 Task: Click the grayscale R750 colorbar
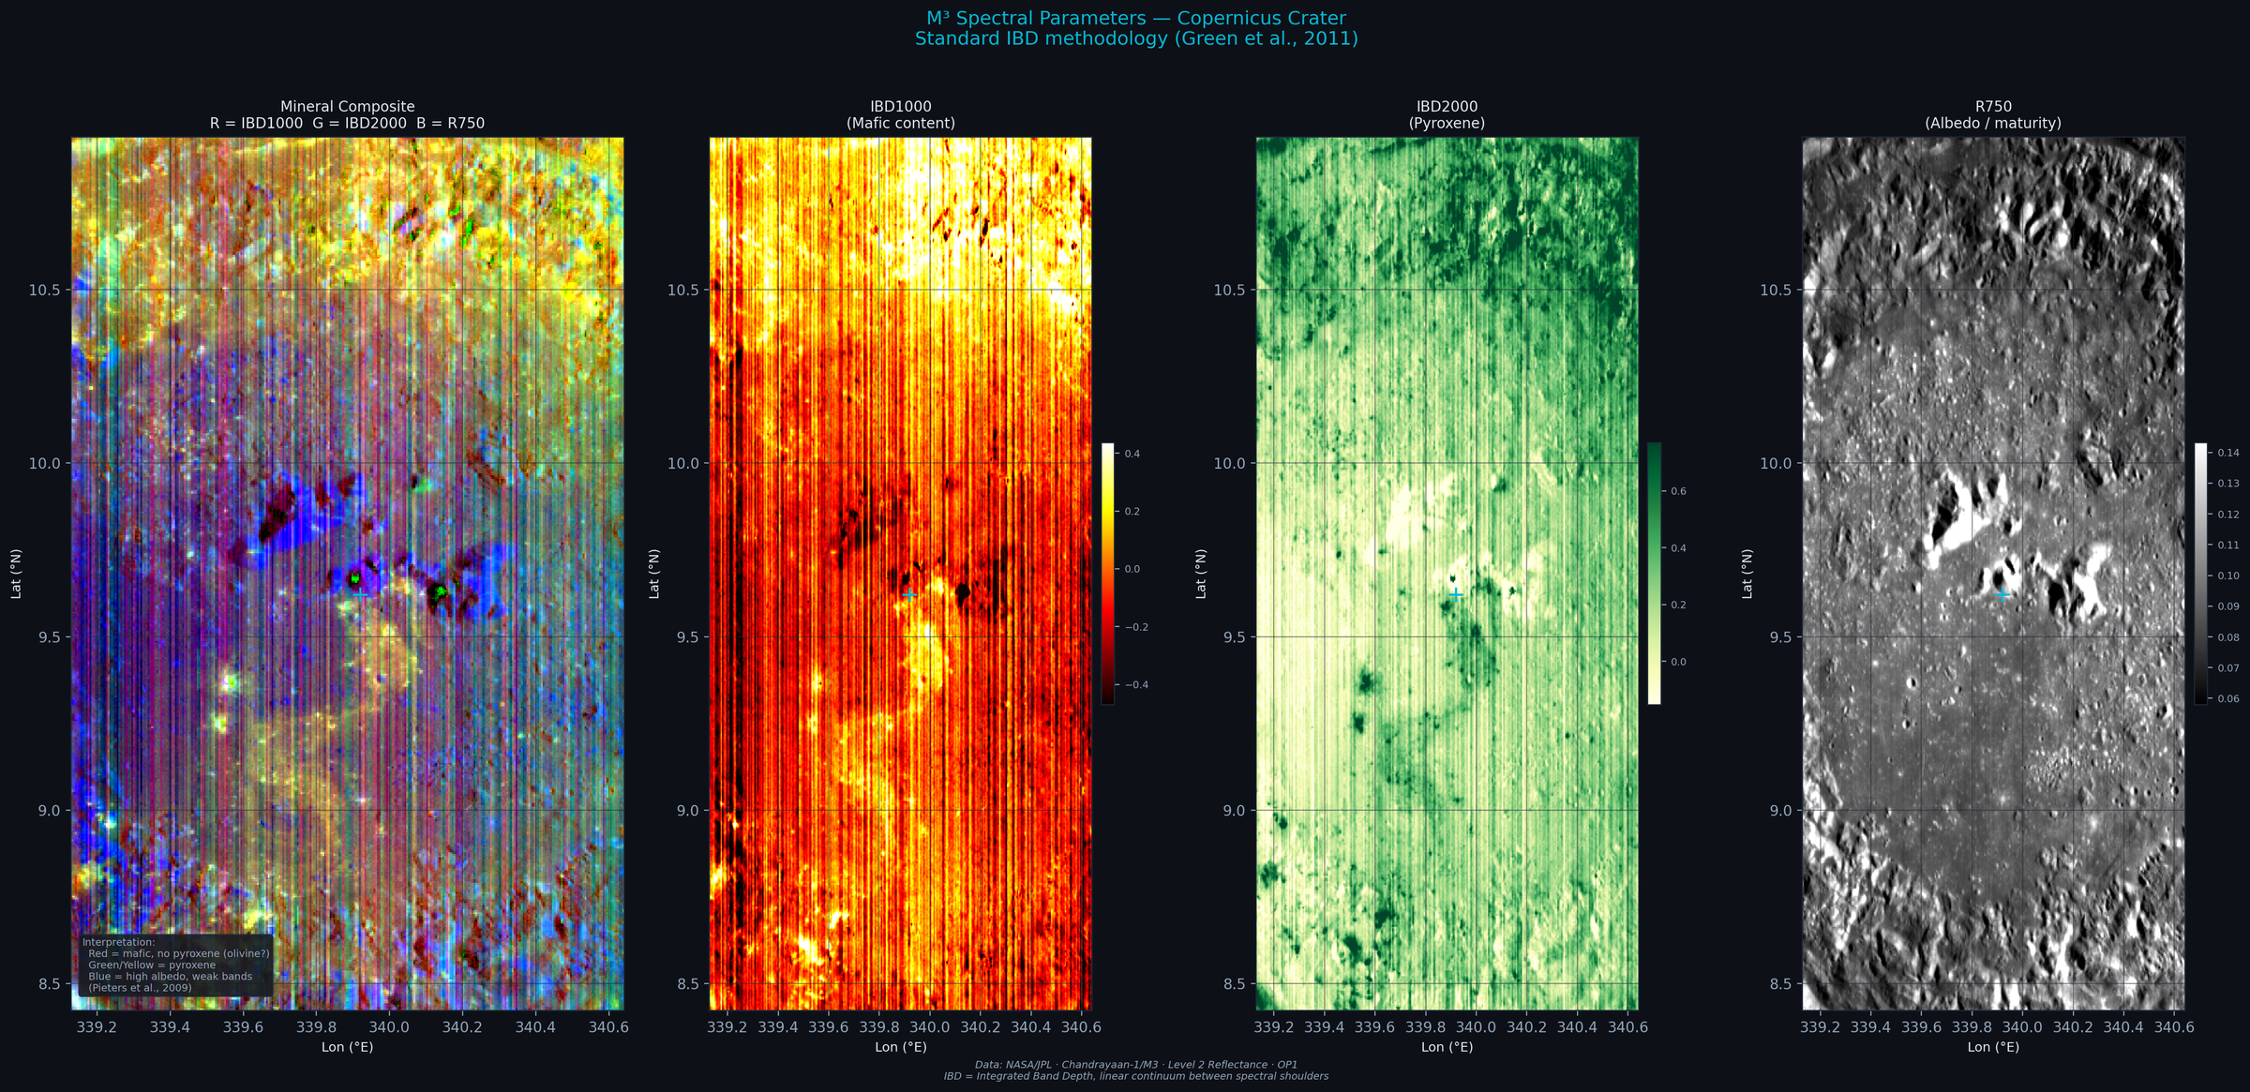[x=2200, y=574]
